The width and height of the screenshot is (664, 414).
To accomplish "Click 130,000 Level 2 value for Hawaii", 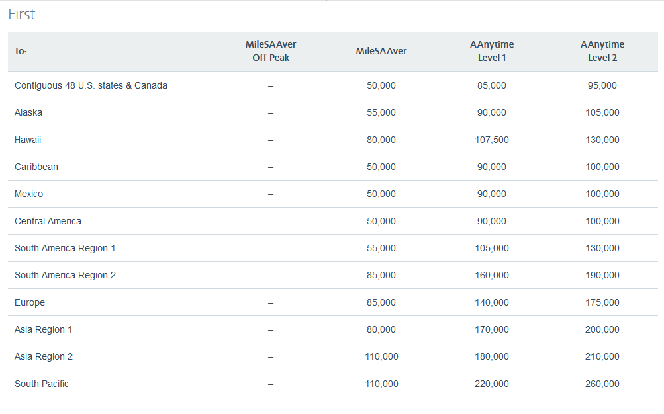I will [602, 140].
